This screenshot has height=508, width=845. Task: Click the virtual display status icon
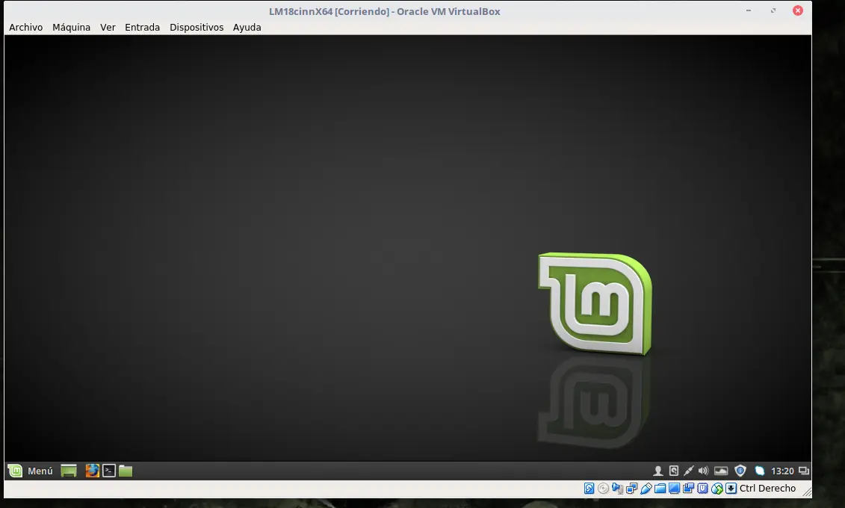(x=674, y=488)
